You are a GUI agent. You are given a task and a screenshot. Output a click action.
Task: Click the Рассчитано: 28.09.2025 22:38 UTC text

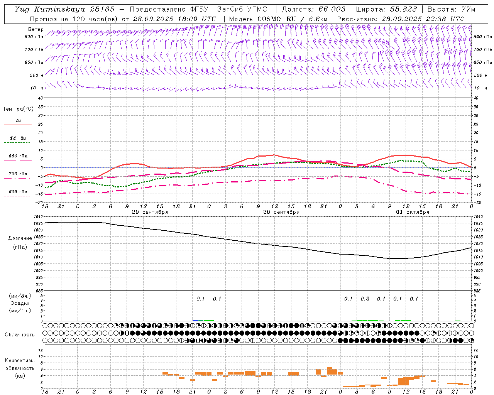[401, 19]
